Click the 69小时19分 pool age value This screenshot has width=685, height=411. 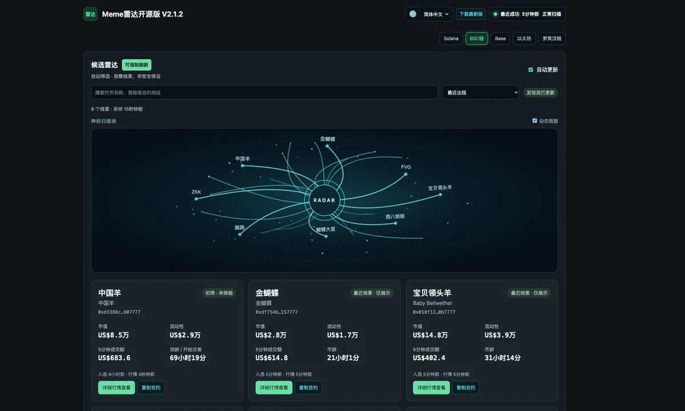188,358
